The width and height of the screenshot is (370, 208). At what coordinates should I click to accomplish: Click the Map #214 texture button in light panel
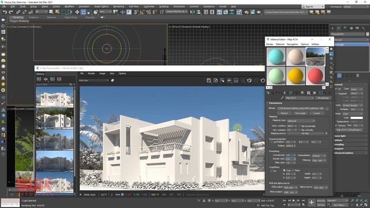[x=349, y=130]
